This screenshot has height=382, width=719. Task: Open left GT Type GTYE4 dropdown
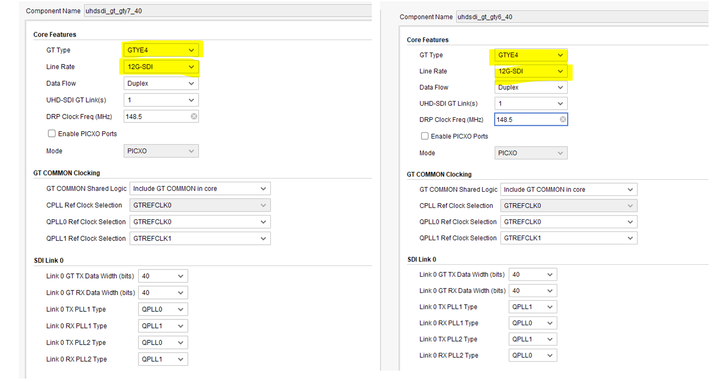coord(161,50)
